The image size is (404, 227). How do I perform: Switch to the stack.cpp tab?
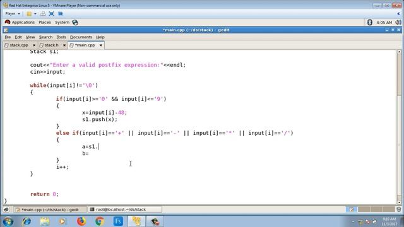(x=19, y=45)
